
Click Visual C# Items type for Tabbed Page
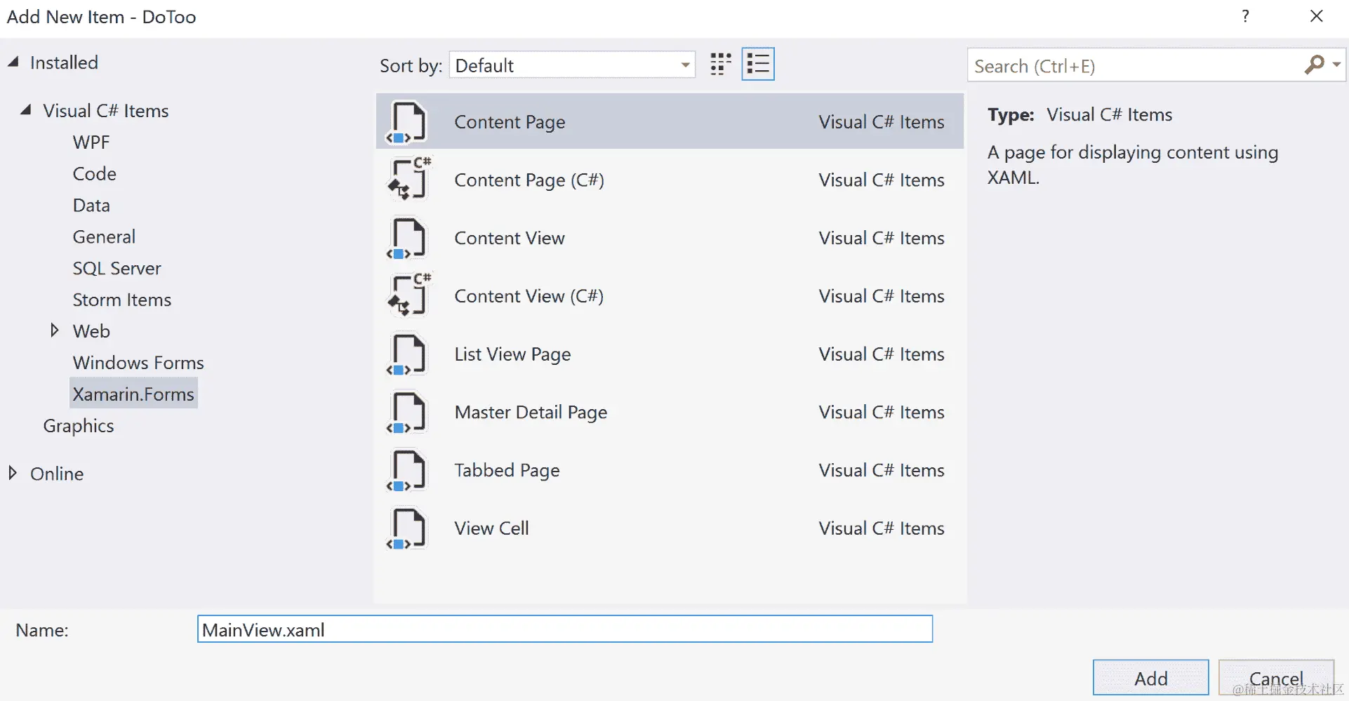point(882,471)
